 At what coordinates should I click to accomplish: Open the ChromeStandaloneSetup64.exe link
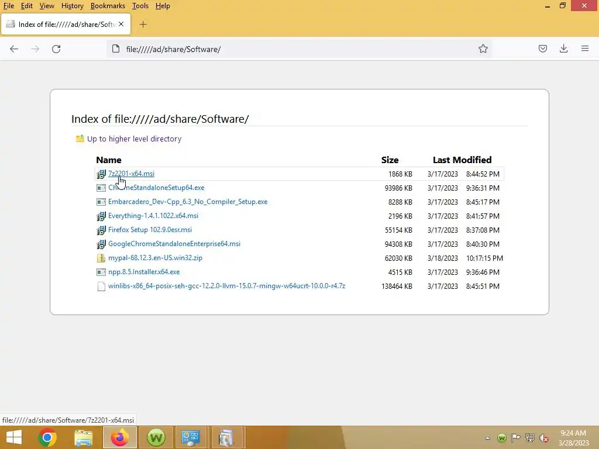coord(156,188)
